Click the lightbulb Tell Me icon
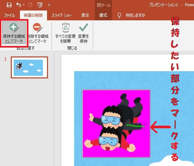This screenshot has height=166, width=194. pyautogui.click(x=119, y=15)
